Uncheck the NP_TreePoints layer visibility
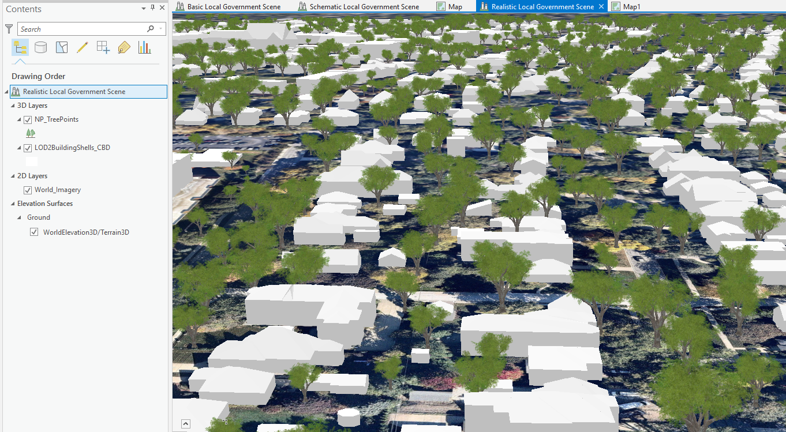 pyautogui.click(x=28, y=119)
